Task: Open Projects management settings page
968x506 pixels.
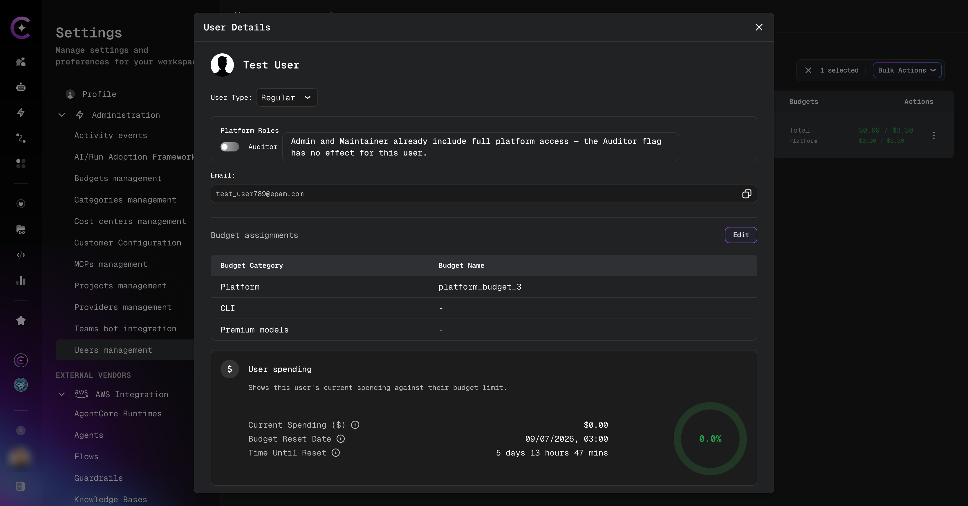Action: click(120, 286)
